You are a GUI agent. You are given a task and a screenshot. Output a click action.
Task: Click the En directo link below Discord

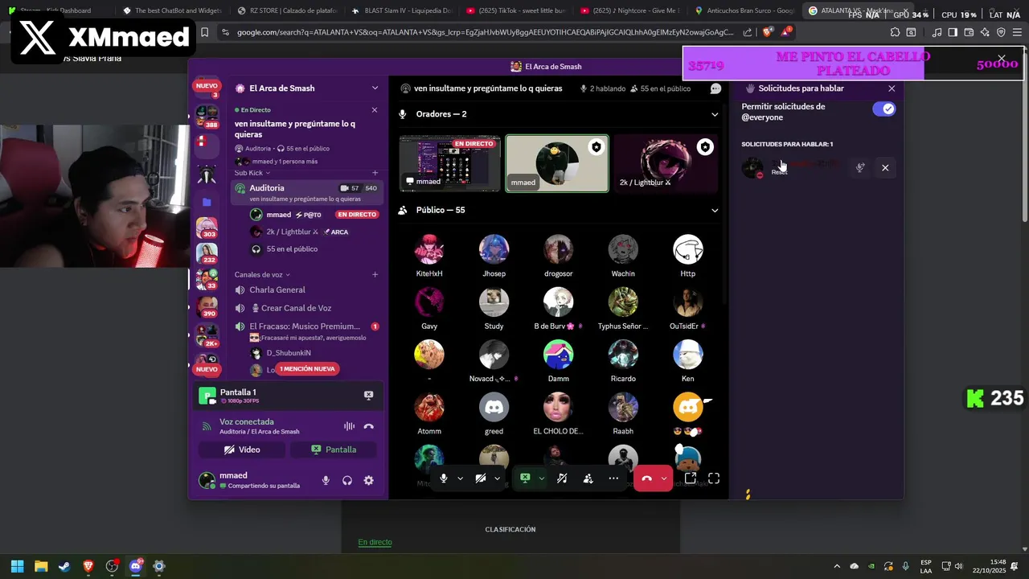pyautogui.click(x=375, y=542)
